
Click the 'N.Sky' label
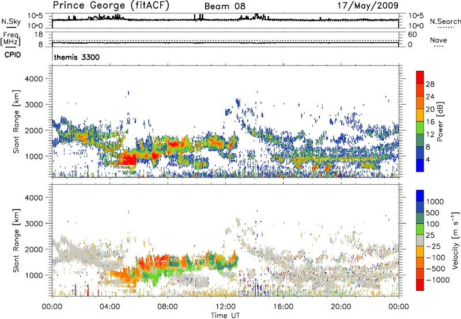[x=11, y=21]
